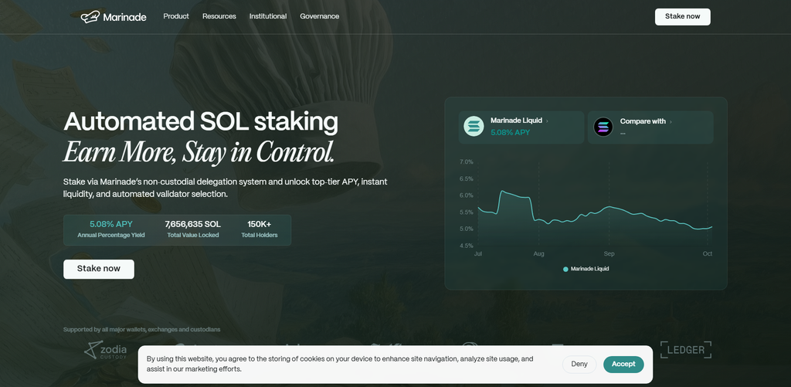This screenshot has width=791, height=387.
Task: Click the Sep marker on the chart axis
Action: click(609, 254)
